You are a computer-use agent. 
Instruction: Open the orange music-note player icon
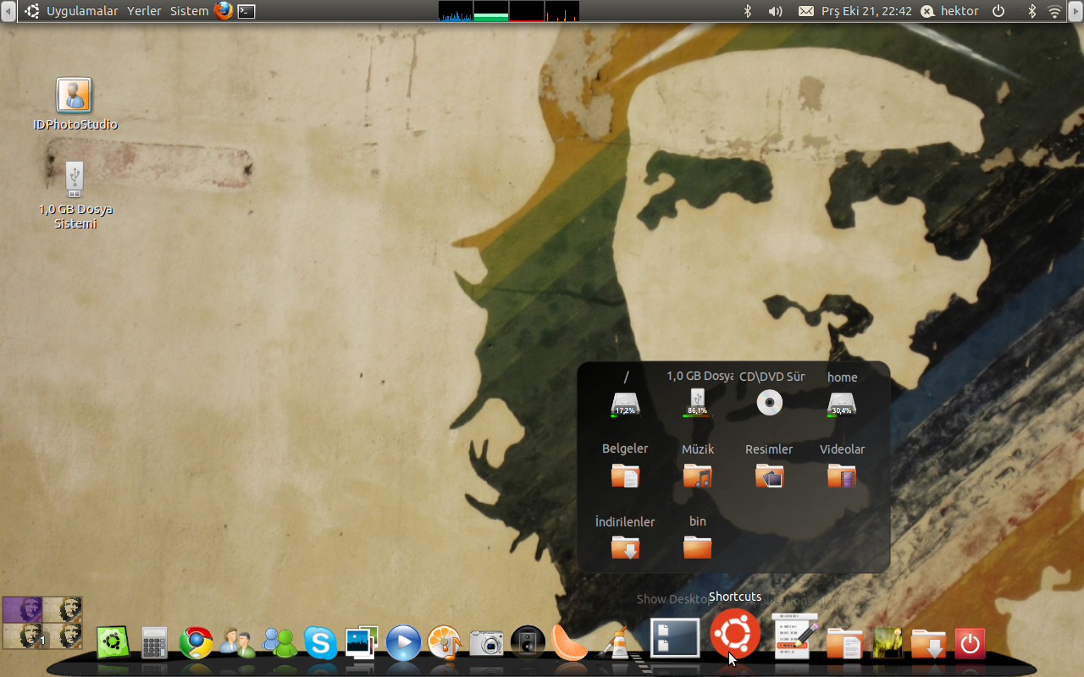[445, 643]
